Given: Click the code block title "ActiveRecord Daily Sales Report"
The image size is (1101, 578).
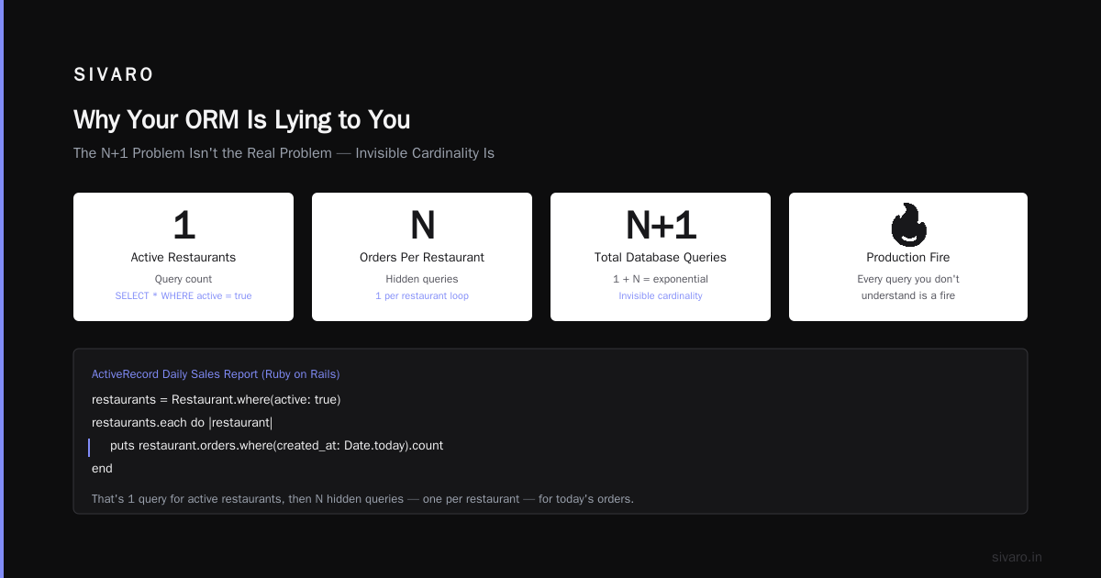Looking at the screenshot, I should [216, 374].
